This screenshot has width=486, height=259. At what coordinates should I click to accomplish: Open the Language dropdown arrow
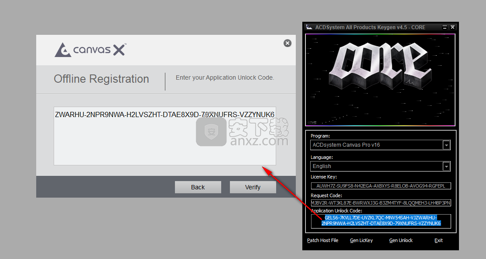point(446,166)
